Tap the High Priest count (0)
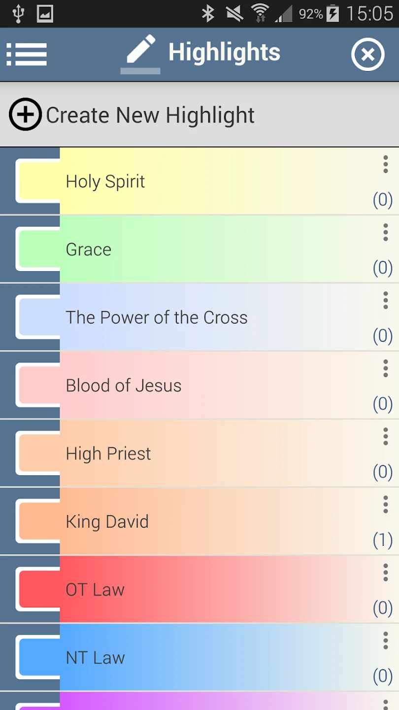Screen dimensions: 399x710 (x=382, y=472)
